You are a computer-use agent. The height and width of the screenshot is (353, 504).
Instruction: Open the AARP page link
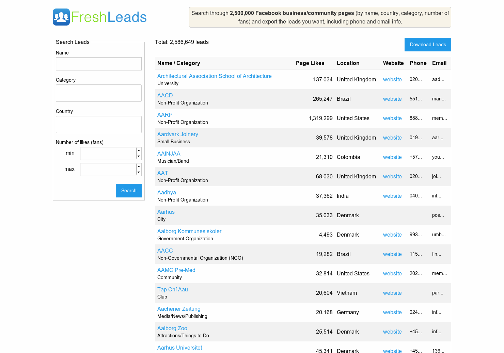[x=164, y=115]
